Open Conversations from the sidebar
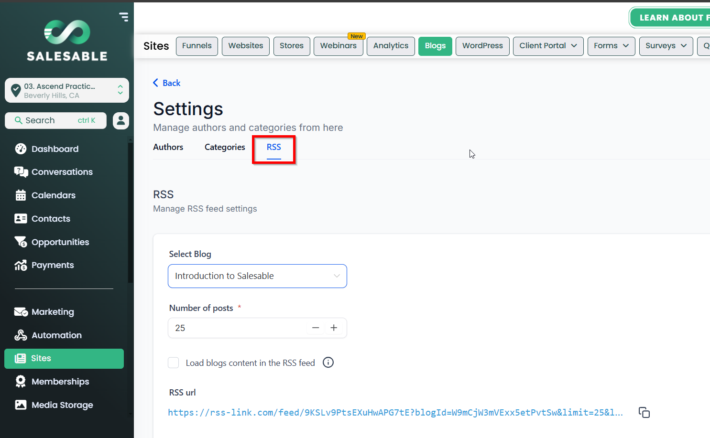 62,172
